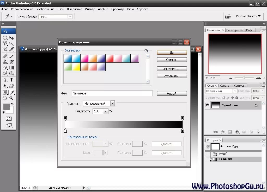267x192 pixels.
Task: Set history brush source for ФотошопГуру snapshot
Action: coord(208,146)
